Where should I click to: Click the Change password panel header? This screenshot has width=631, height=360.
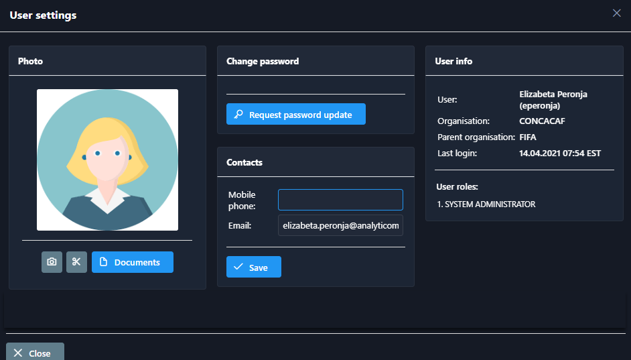[263, 61]
